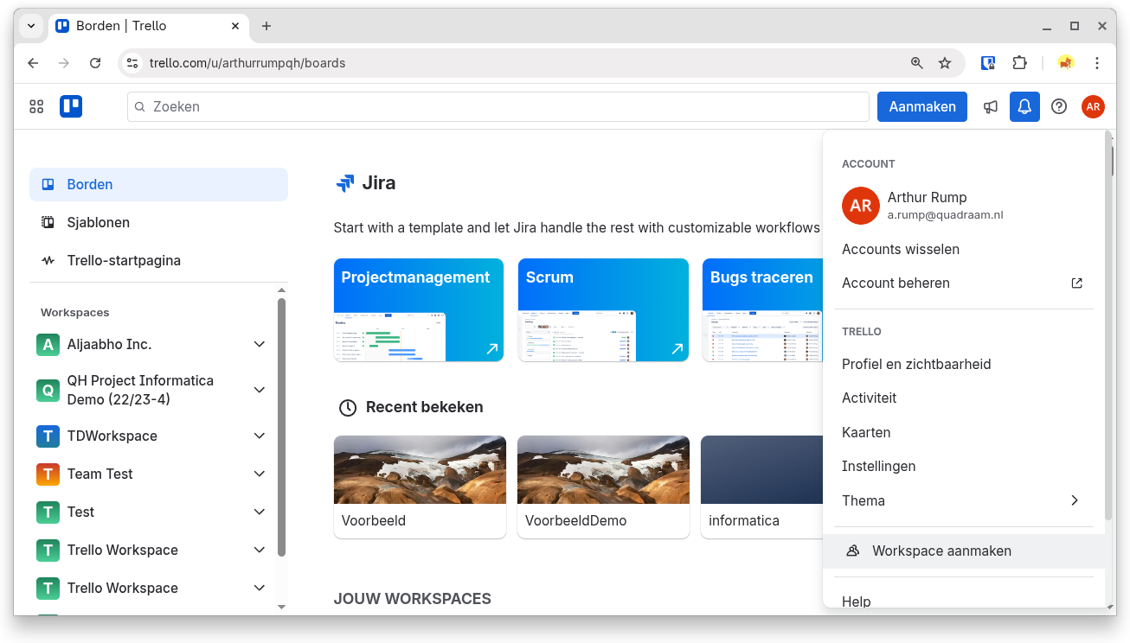The width and height of the screenshot is (1130, 643).
Task: Click the help question mark icon
Action: [1058, 106]
